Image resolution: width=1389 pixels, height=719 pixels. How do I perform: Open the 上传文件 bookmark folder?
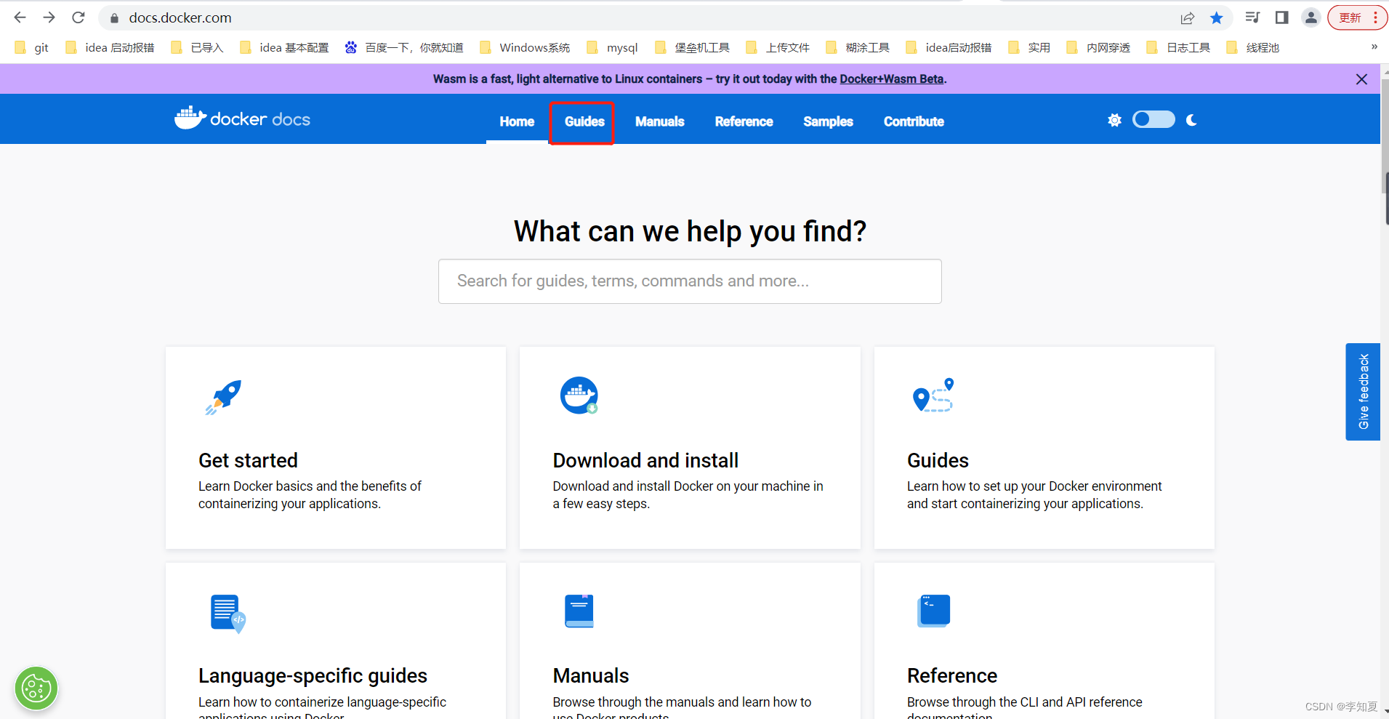pyautogui.click(x=778, y=47)
